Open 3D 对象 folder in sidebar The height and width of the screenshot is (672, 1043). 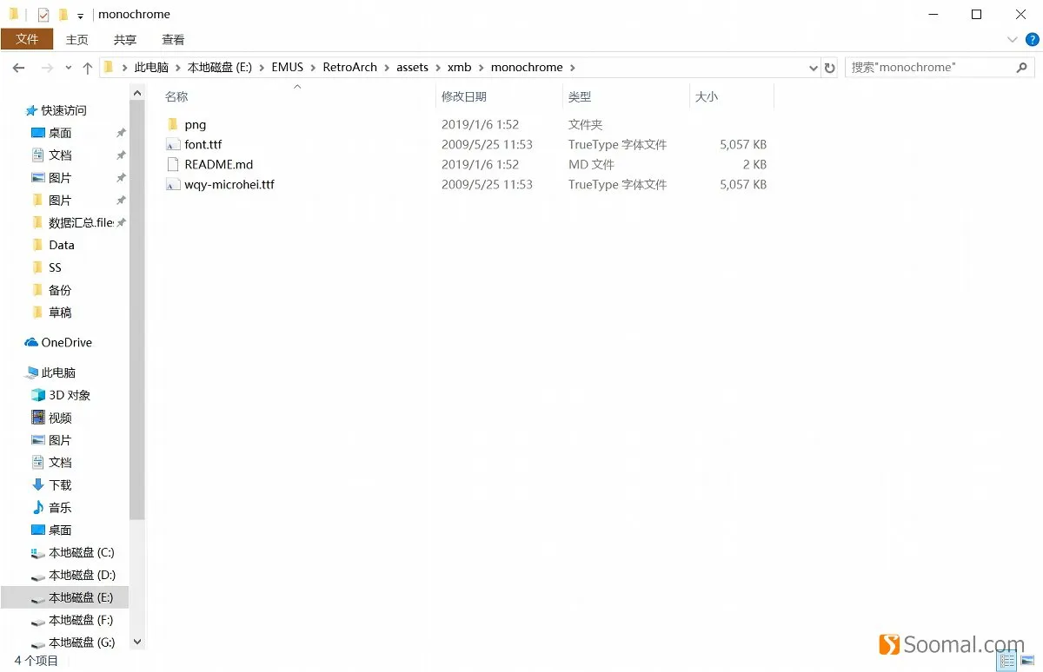61,395
